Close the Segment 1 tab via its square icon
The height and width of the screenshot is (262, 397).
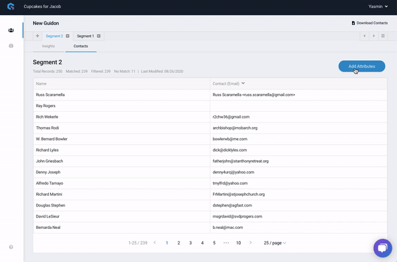(99, 36)
